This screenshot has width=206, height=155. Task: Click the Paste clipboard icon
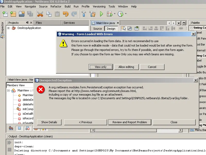(x=57, y=14)
